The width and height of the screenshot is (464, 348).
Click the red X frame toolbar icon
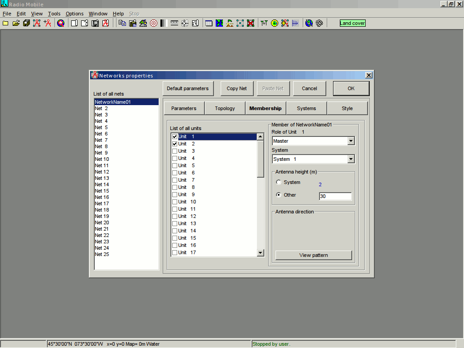251,23
